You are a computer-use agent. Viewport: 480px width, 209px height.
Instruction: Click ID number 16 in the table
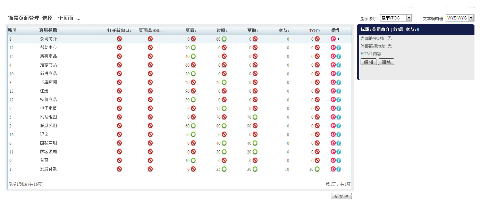tap(11, 134)
